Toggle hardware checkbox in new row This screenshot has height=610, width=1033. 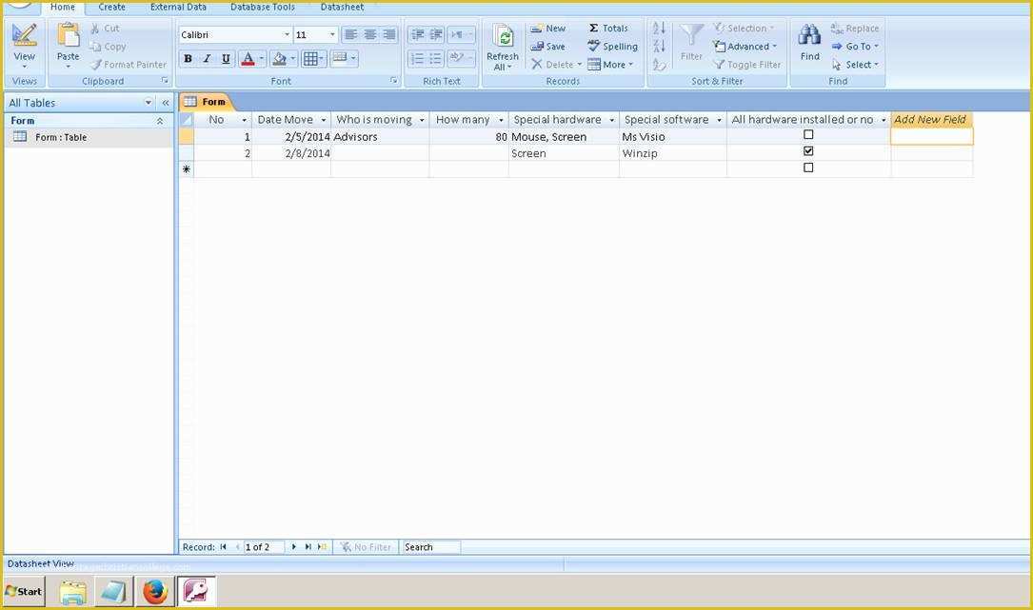808,167
